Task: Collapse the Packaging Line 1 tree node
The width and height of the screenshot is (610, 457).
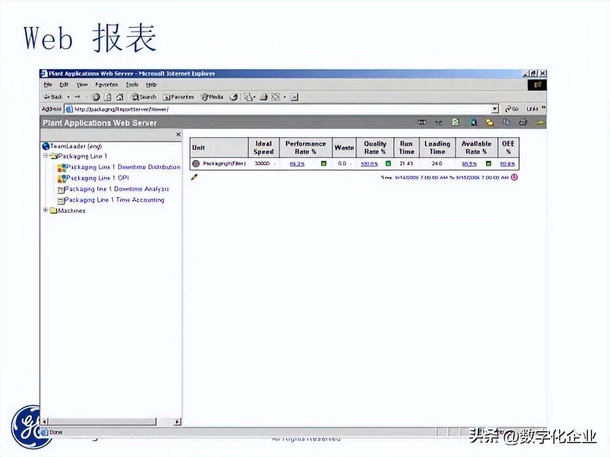Action: pos(46,156)
